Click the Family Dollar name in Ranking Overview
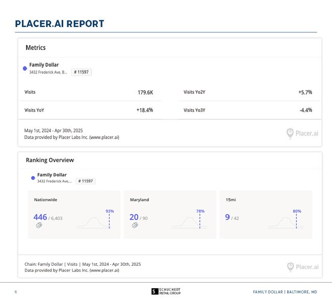332x300 pixels. (52, 175)
